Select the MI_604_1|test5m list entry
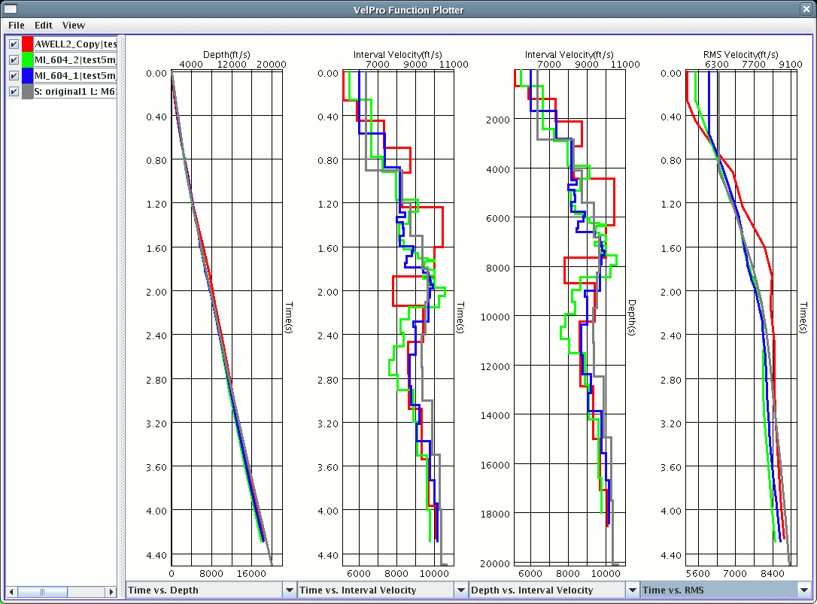Viewport: 817px width, 604px height. coord(75,75)
